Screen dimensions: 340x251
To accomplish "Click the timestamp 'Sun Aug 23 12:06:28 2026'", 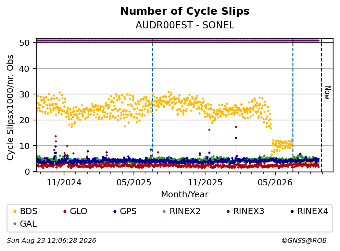I will (51, 241).
